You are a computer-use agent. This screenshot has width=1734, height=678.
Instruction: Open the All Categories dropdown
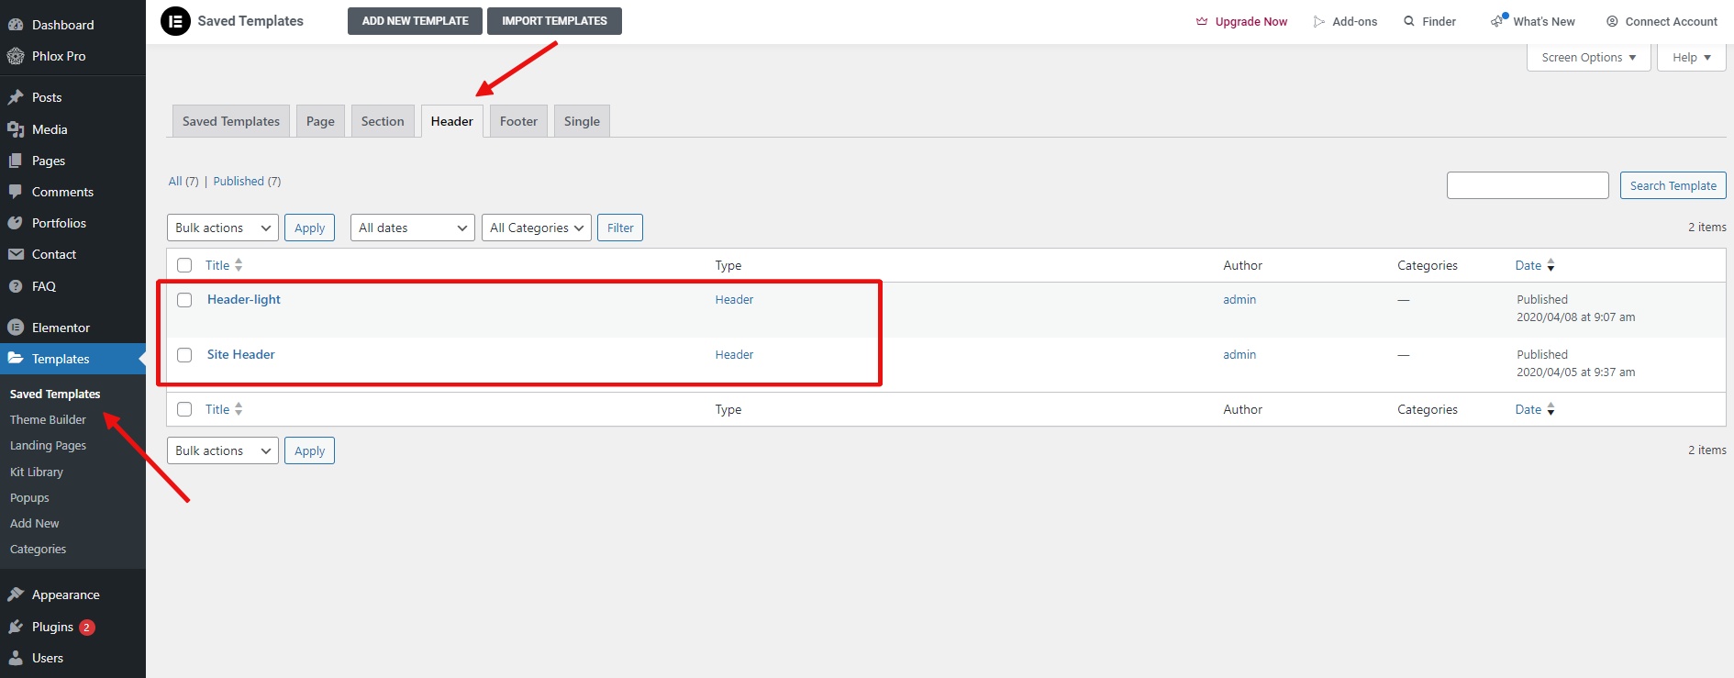point(537,228)
